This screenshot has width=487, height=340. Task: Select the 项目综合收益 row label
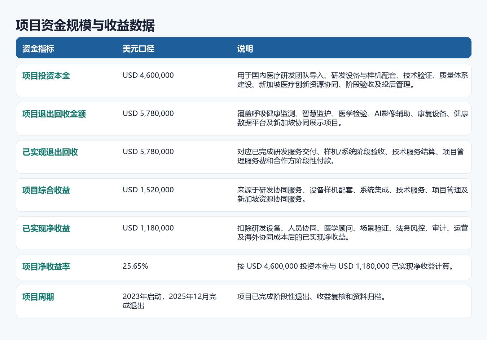[46, 190]
